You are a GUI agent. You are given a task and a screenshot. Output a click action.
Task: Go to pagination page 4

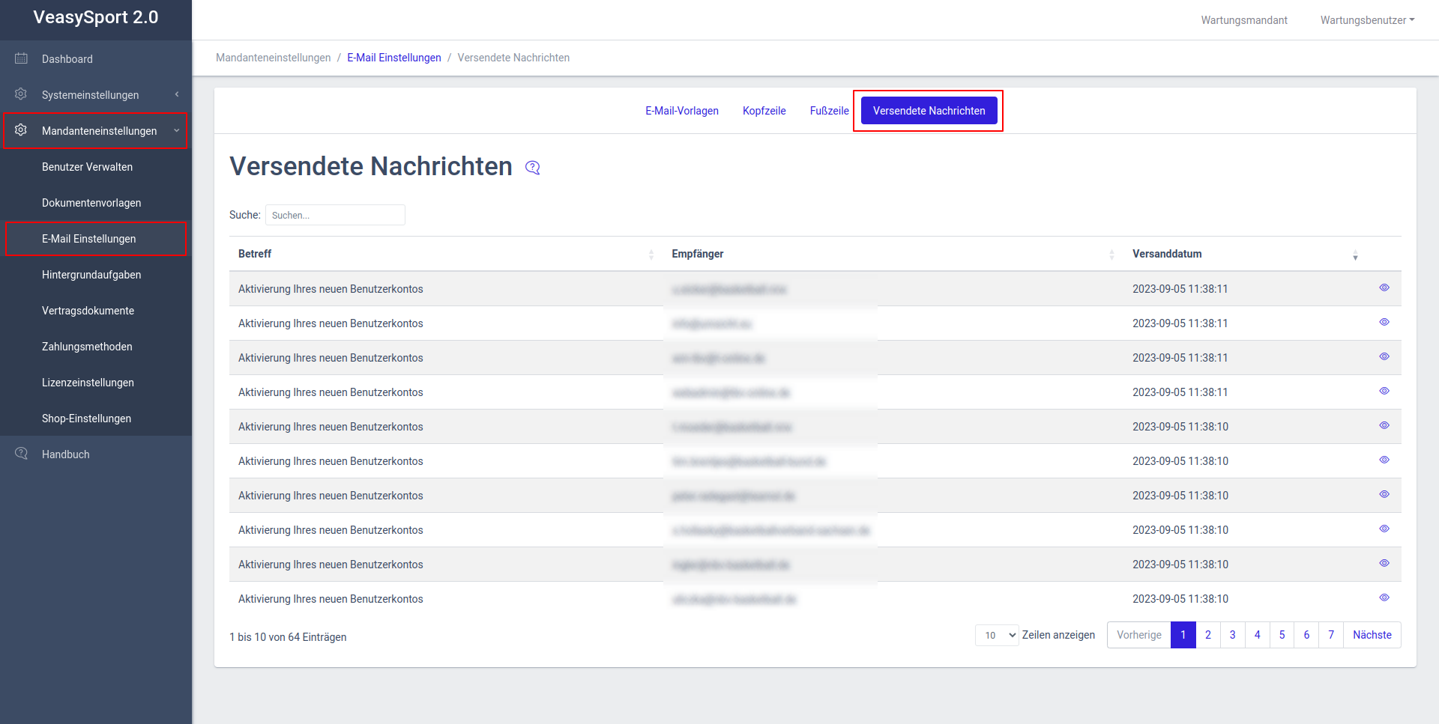1257,635
